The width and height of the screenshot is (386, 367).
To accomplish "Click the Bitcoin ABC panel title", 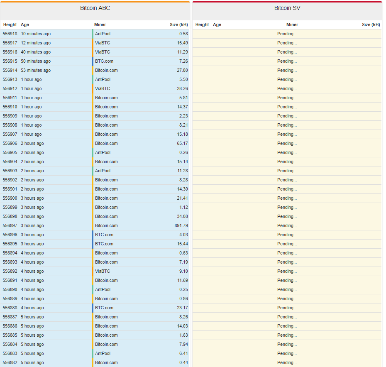I will coord(95,8).
